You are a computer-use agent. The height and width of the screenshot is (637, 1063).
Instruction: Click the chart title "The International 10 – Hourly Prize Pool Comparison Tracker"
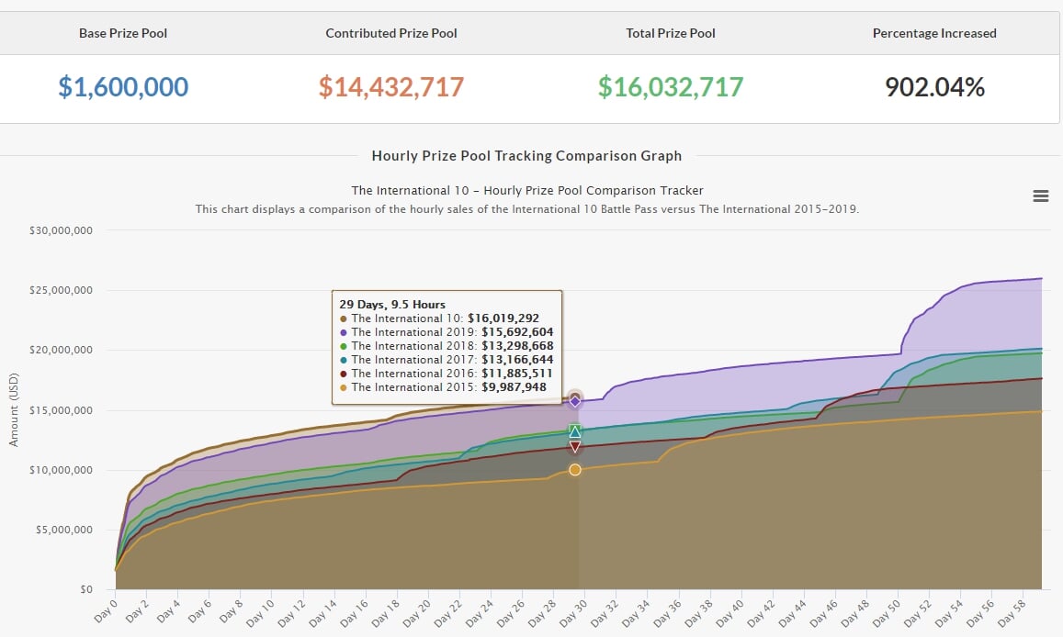(527, 190)
